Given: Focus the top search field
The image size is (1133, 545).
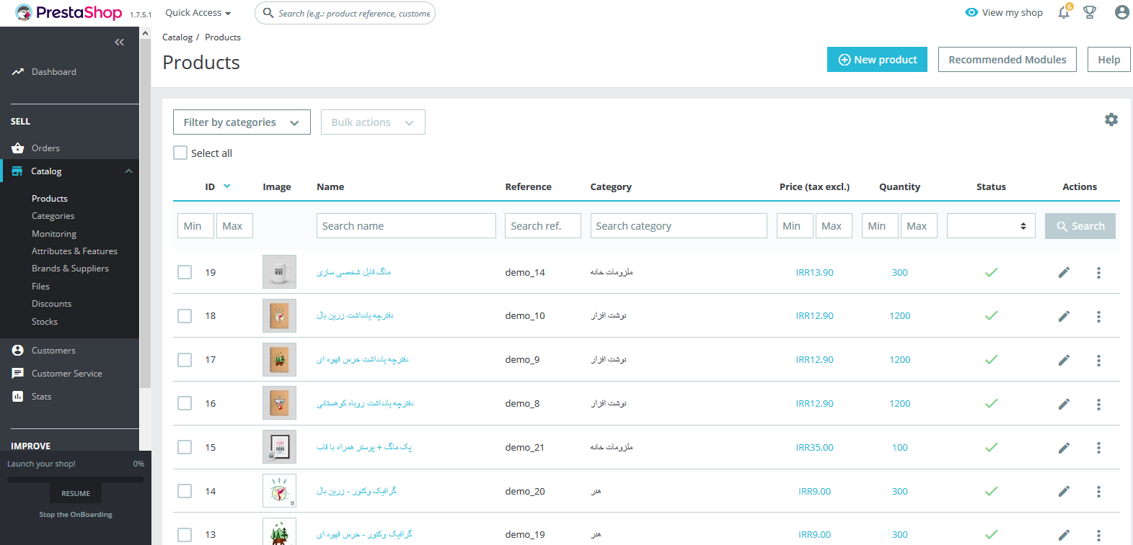Looking at the screenshot, I should pyautogui.click(x=345, y=13).
